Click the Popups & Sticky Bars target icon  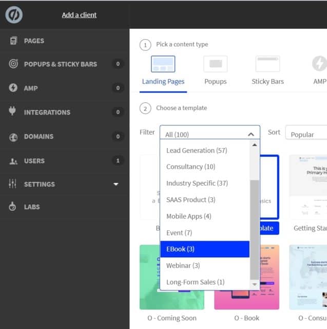(x=13, y=64)
